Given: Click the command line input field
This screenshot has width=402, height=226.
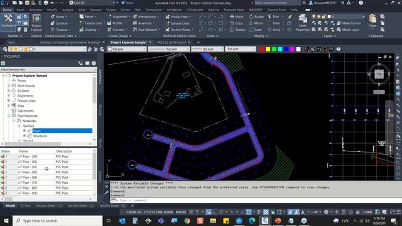Looking at the screenshot, I should tap(256, 200).
